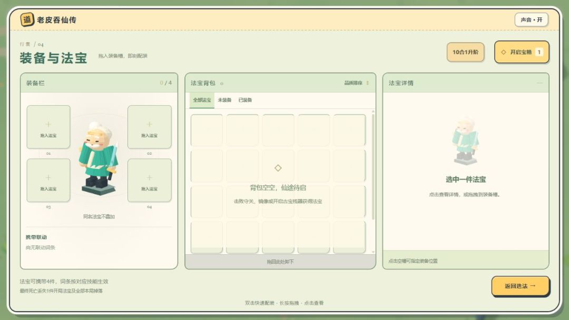Click the 行囊 breadcrumb text
Viewport: 569px width, 320px height.
coord(25,44)
